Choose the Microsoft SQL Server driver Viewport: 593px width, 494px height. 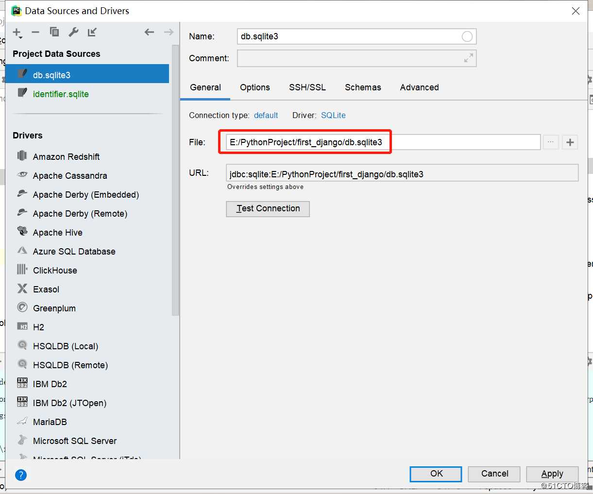[x=75, y=441]
